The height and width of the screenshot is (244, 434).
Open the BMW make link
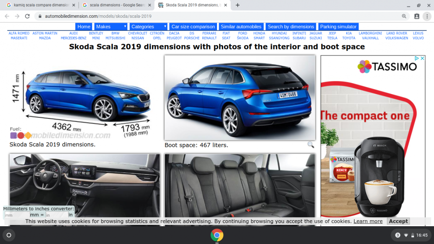pyautogui.click(x=115, y=33)
